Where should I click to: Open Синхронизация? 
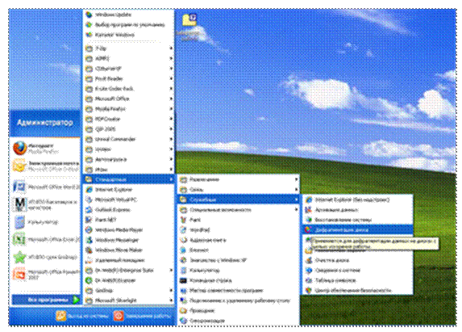pos(239,321)
